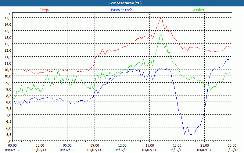The height and width of the screenshot is (153, 244).
Task: Click the 11,0 y-axis value
Action: coord(8,63)
